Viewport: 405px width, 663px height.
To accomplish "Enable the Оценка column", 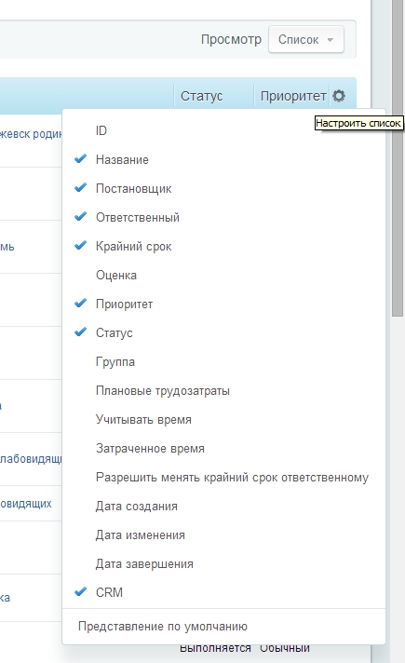I will 116,276.
